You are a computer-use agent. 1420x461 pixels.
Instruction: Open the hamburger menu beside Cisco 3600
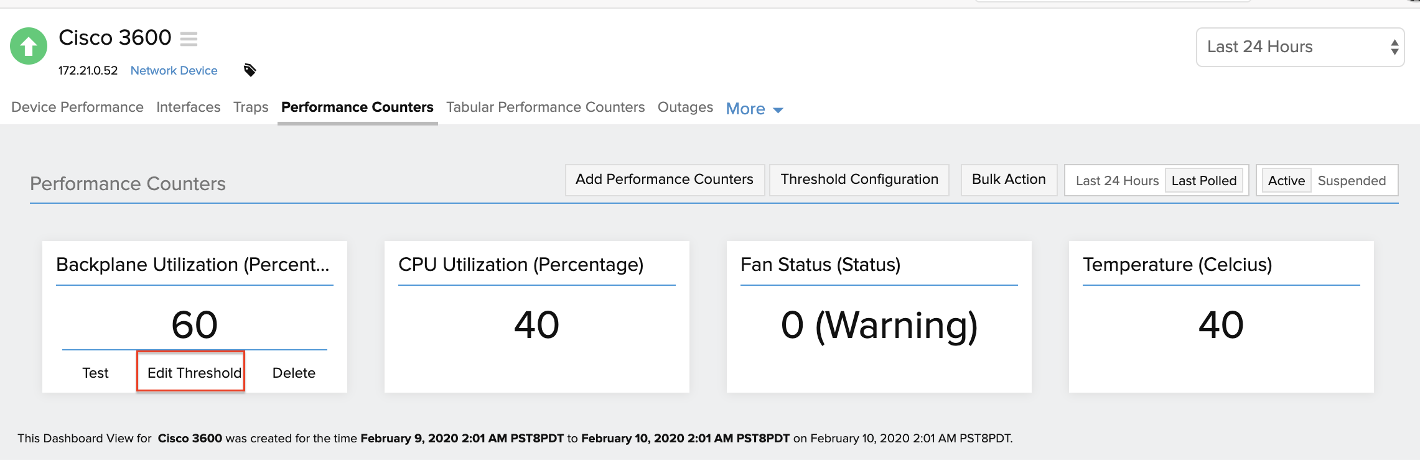pos(189,39)
